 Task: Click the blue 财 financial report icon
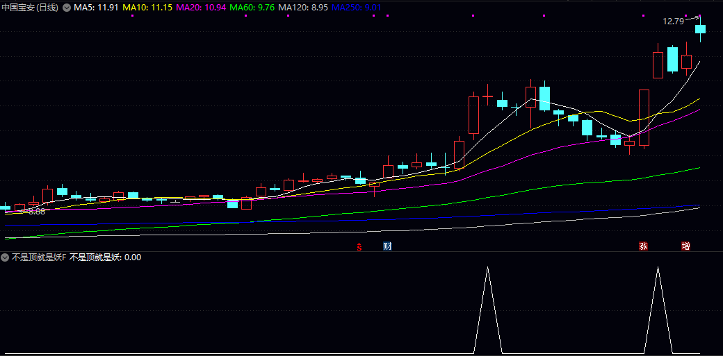coord(387,246)
